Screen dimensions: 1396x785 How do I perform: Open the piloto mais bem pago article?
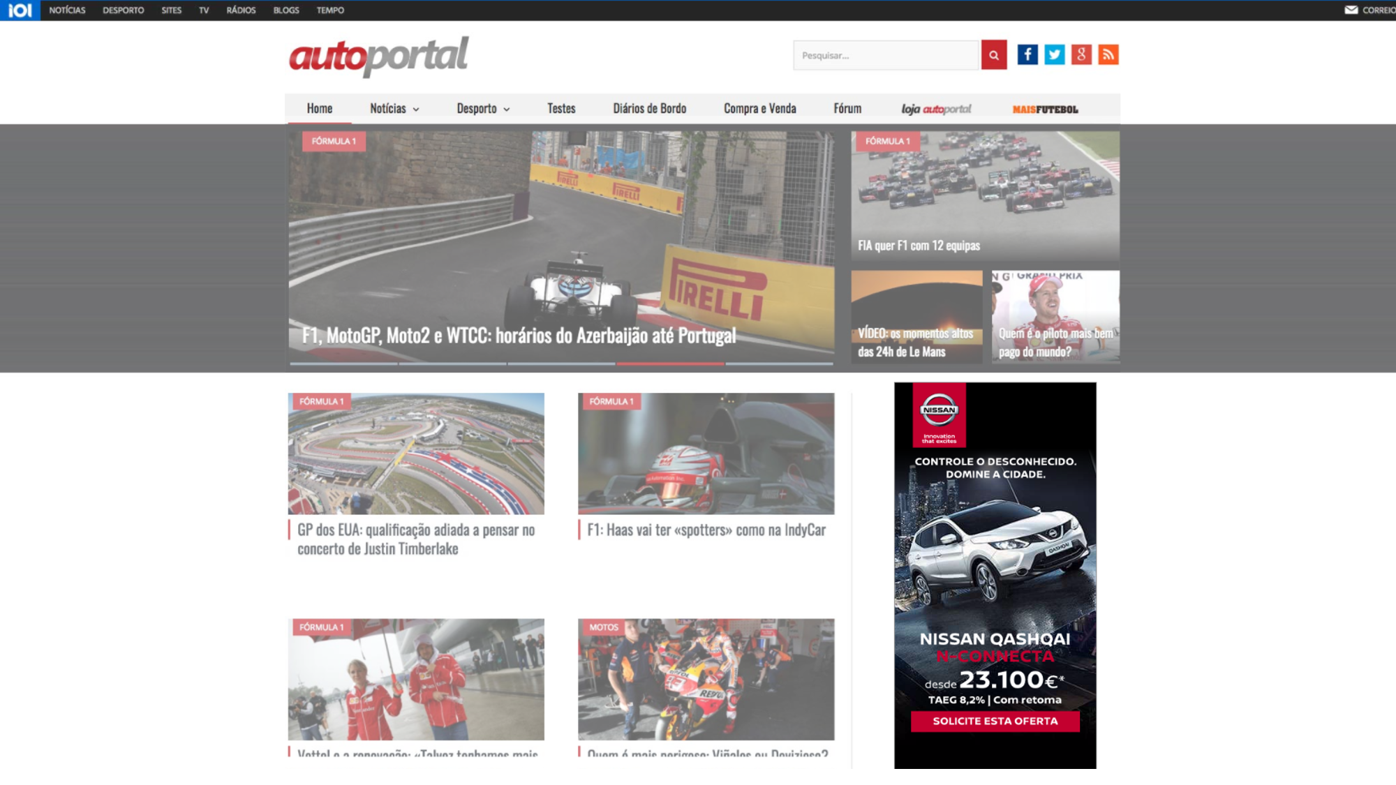click(1055, 317)
